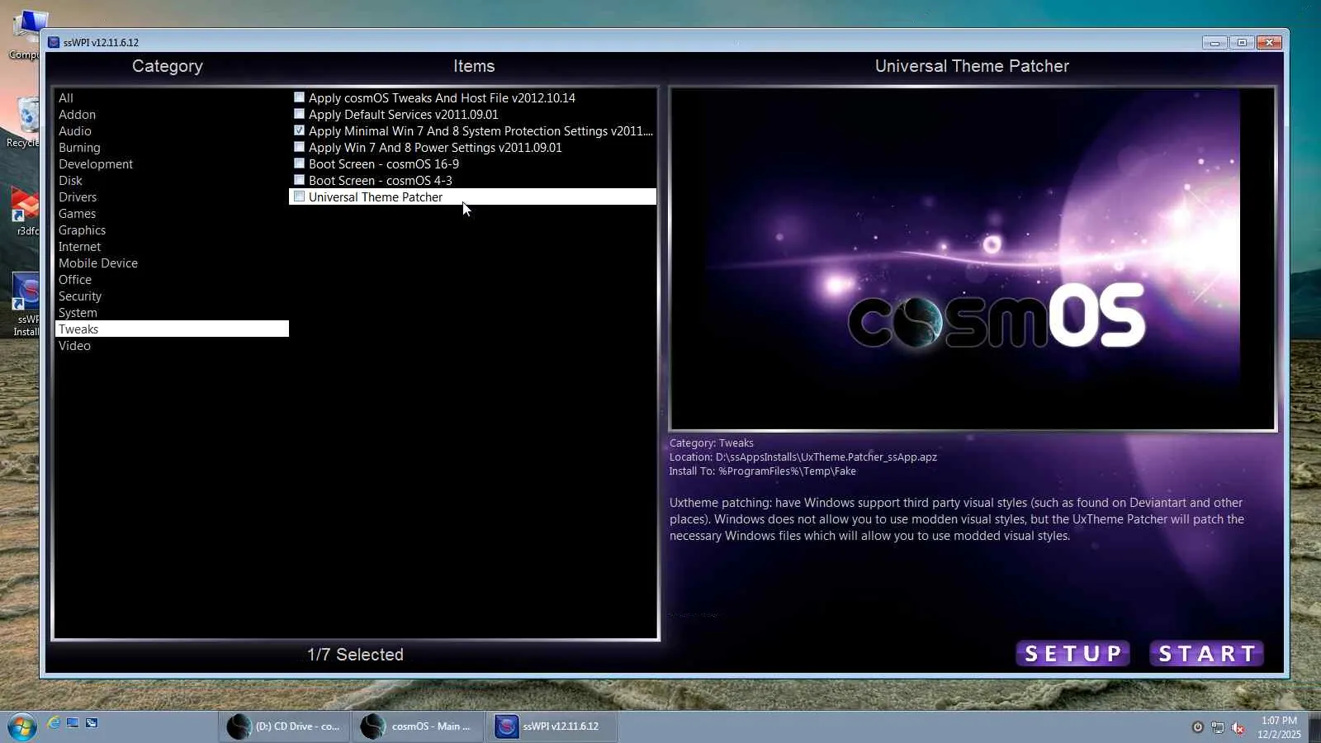Select the Addon category

[172, 115]
